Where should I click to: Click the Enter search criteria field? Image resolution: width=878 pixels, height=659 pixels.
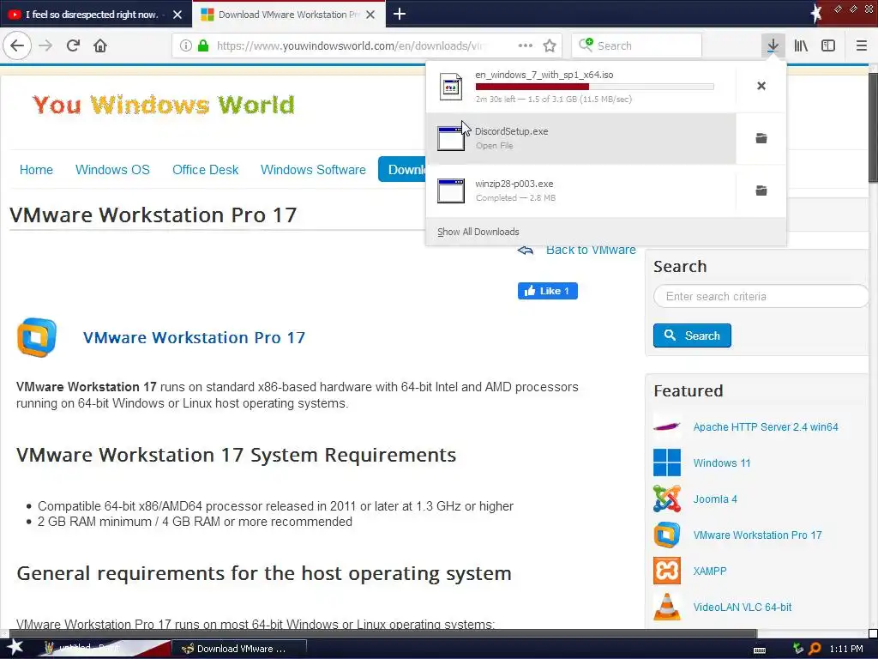click(761, 296)
